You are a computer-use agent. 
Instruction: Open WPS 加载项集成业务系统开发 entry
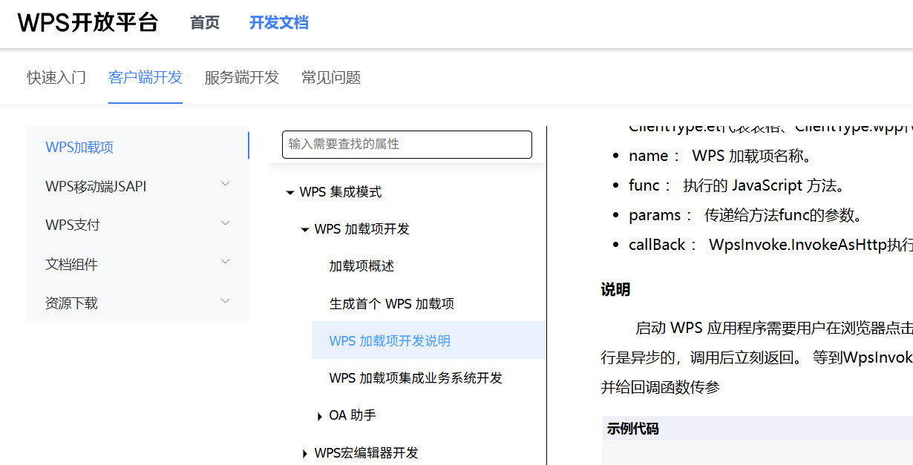pyautogui.click(x=416, y=377)
